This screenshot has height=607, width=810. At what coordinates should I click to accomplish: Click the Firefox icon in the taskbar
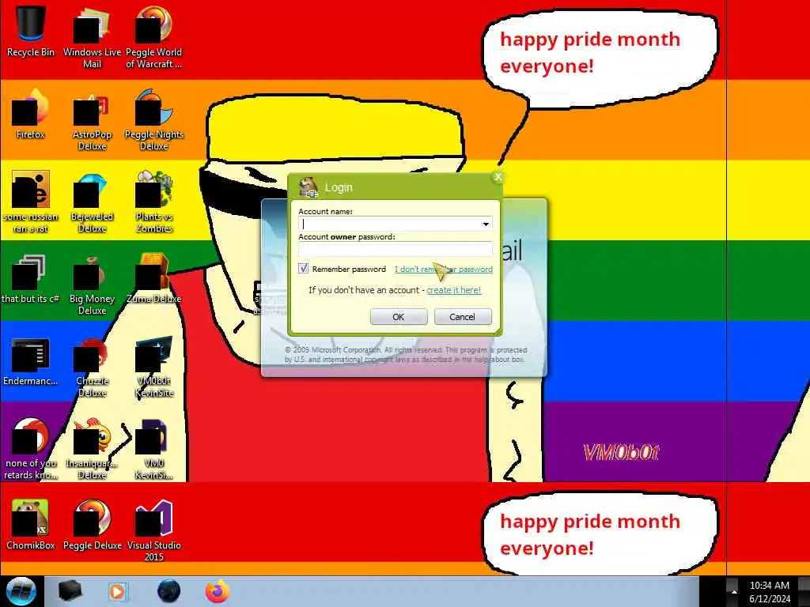pyautogui.click(x=218, y=591)
